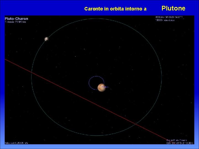Click the slide title 'Caronte in orbita intorno a'
The image size is (199, 149).
pyautogui.click(x=116, y=9)
